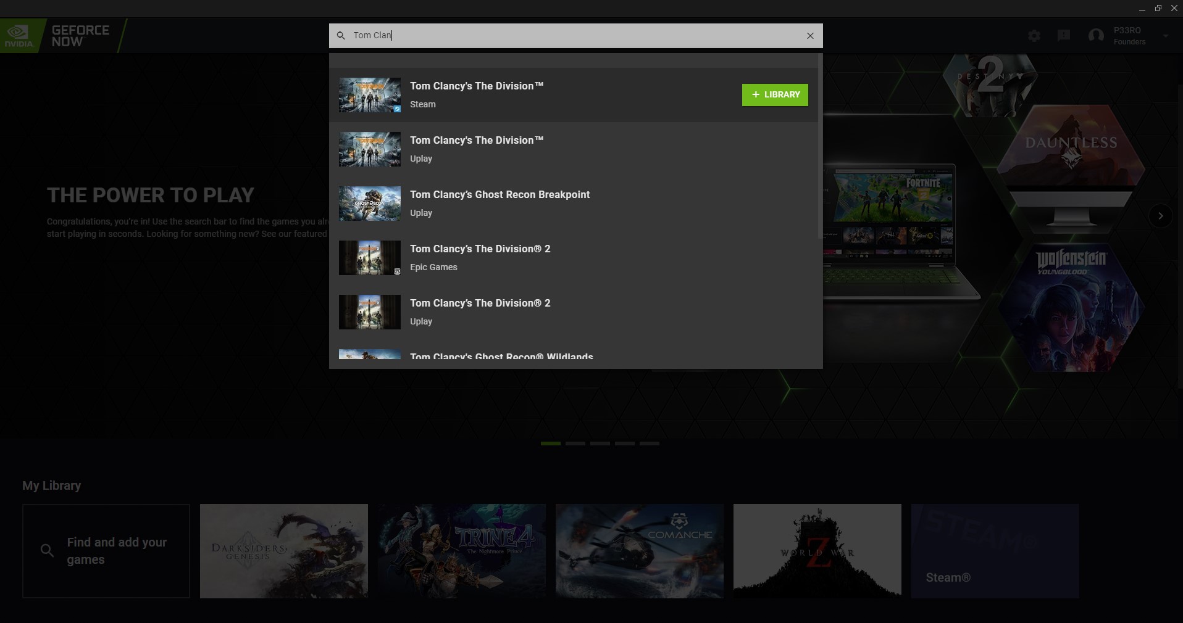Select Tom Clancy's Ghost Recon Breakpoint result

tap(573, 204)
